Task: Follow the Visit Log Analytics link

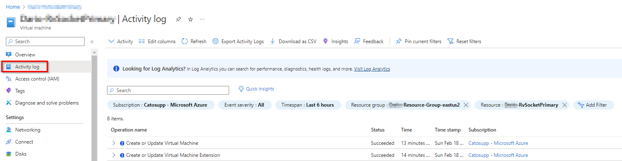Action: [x=372, y=69]
